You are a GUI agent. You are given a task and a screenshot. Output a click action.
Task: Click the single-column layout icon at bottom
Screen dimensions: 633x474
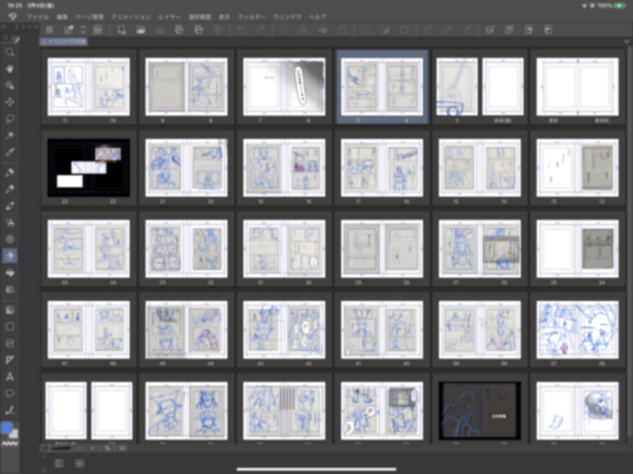pyautogui.click(x=59, y=464)
